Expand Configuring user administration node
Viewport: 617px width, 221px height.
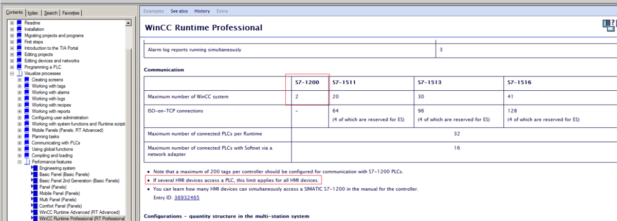pyautogui.click(x=20, y=117)
